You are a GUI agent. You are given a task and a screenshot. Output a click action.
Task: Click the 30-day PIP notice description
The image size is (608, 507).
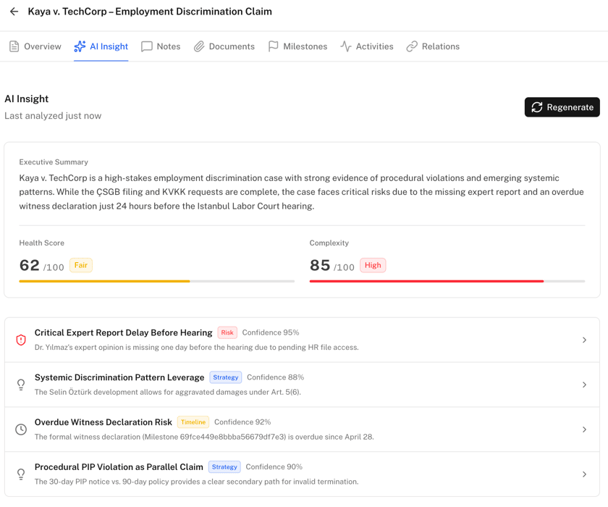coord(197,482)
